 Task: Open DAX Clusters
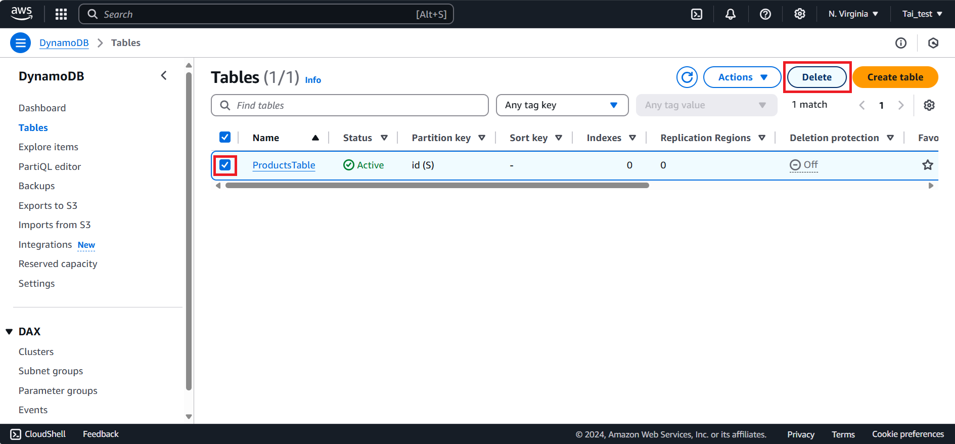pyautogui.click(x=36, y=352)
